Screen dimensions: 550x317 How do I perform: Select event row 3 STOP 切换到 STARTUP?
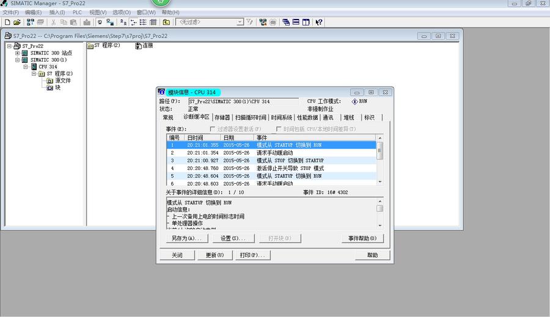pos(271,161)
